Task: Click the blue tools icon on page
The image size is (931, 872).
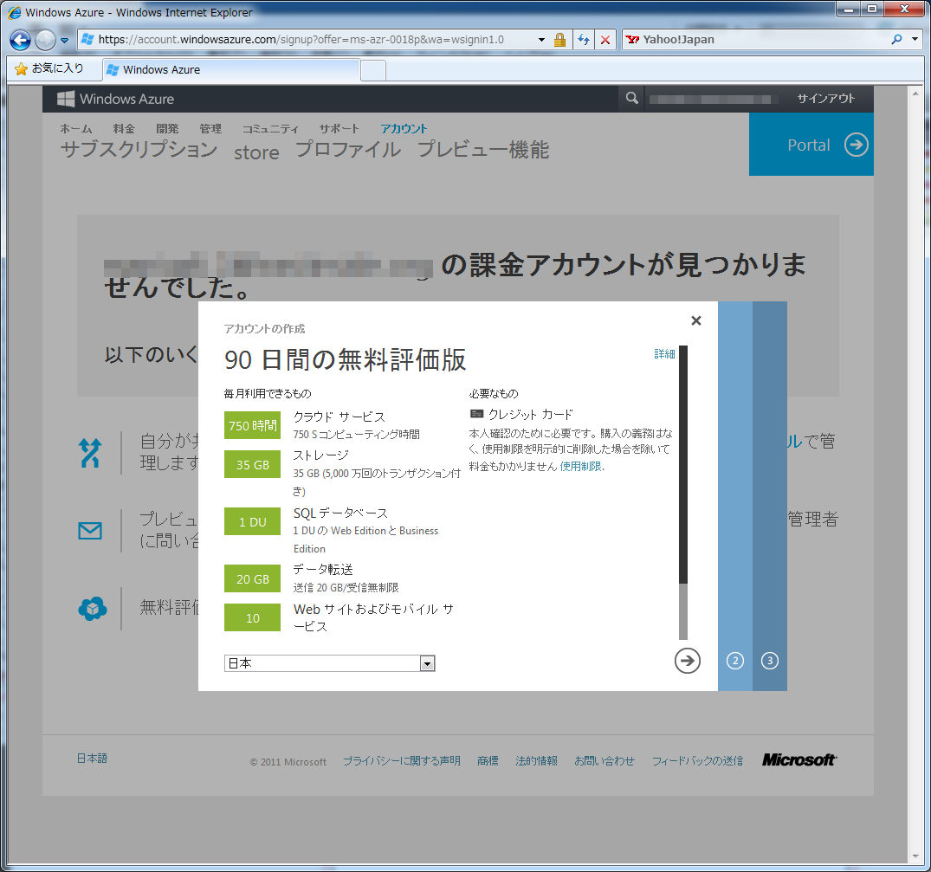Action: point(90,453)
